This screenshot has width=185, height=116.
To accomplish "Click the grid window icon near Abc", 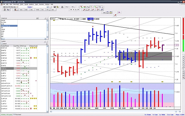I will (107, 12).
